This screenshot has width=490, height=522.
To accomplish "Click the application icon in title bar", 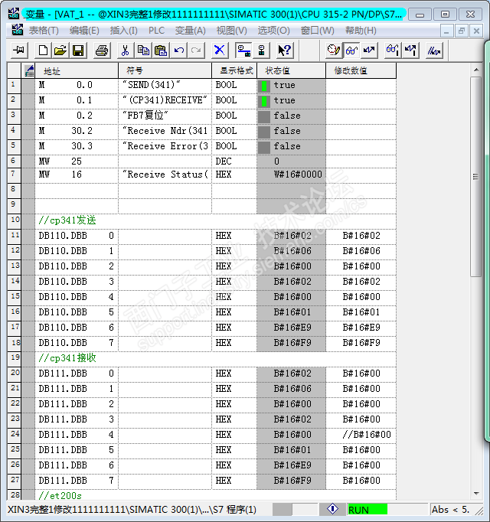I will tap(14, 14).
